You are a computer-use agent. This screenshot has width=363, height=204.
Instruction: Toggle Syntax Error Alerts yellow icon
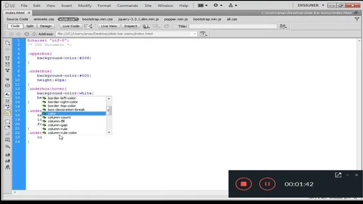(7, 113)
